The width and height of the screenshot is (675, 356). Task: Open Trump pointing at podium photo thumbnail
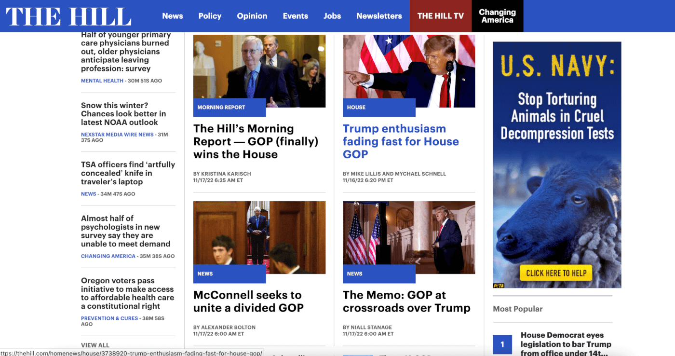[x=409, y=71]
